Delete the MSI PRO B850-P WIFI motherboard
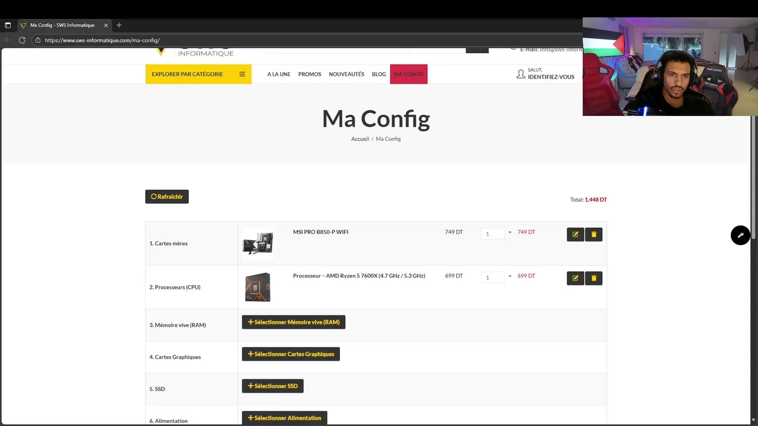The width and height of the screenshot is (758, 426). point(594,234)
